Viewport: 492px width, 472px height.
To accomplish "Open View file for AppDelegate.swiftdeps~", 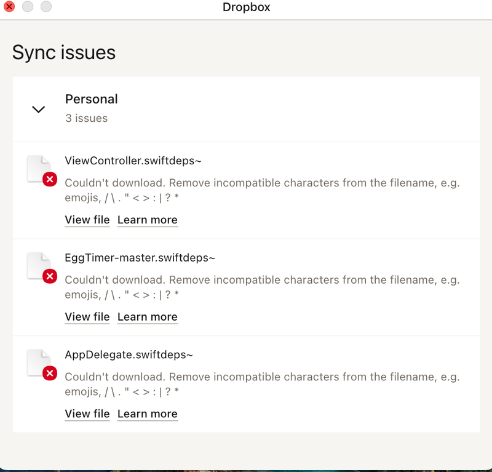I will (x=87, y=414).
